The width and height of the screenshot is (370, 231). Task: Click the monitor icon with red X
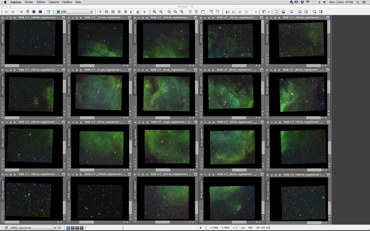click(x=300, y=12)
